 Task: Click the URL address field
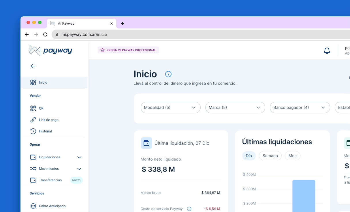click(x=201, y=34)
